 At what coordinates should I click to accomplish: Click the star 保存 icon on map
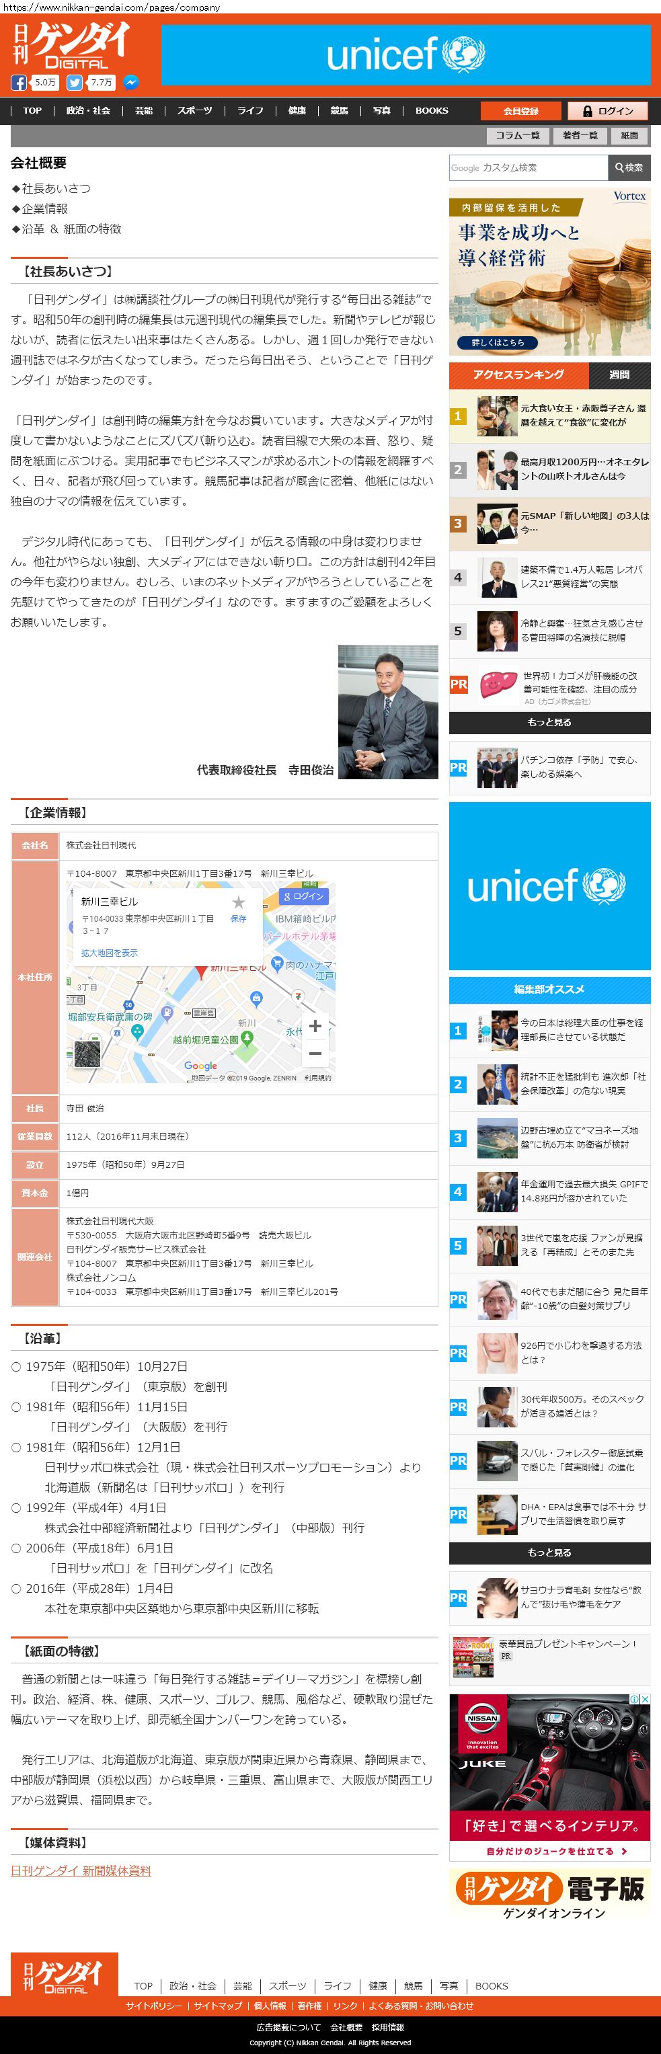coord(237,902)
